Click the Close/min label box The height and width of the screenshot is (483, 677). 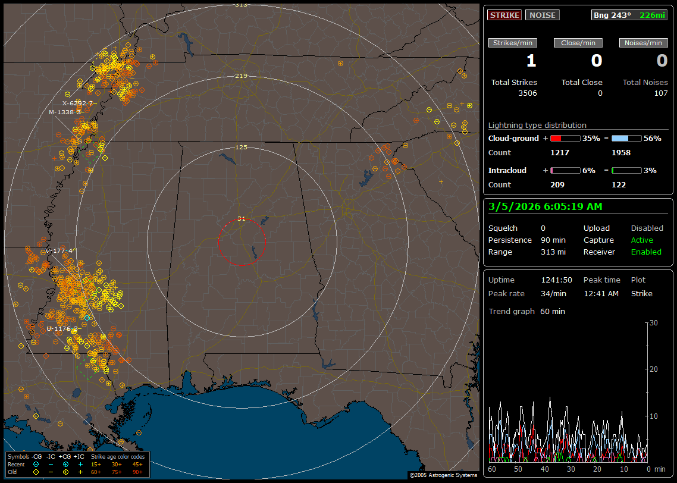pos(578,43)
